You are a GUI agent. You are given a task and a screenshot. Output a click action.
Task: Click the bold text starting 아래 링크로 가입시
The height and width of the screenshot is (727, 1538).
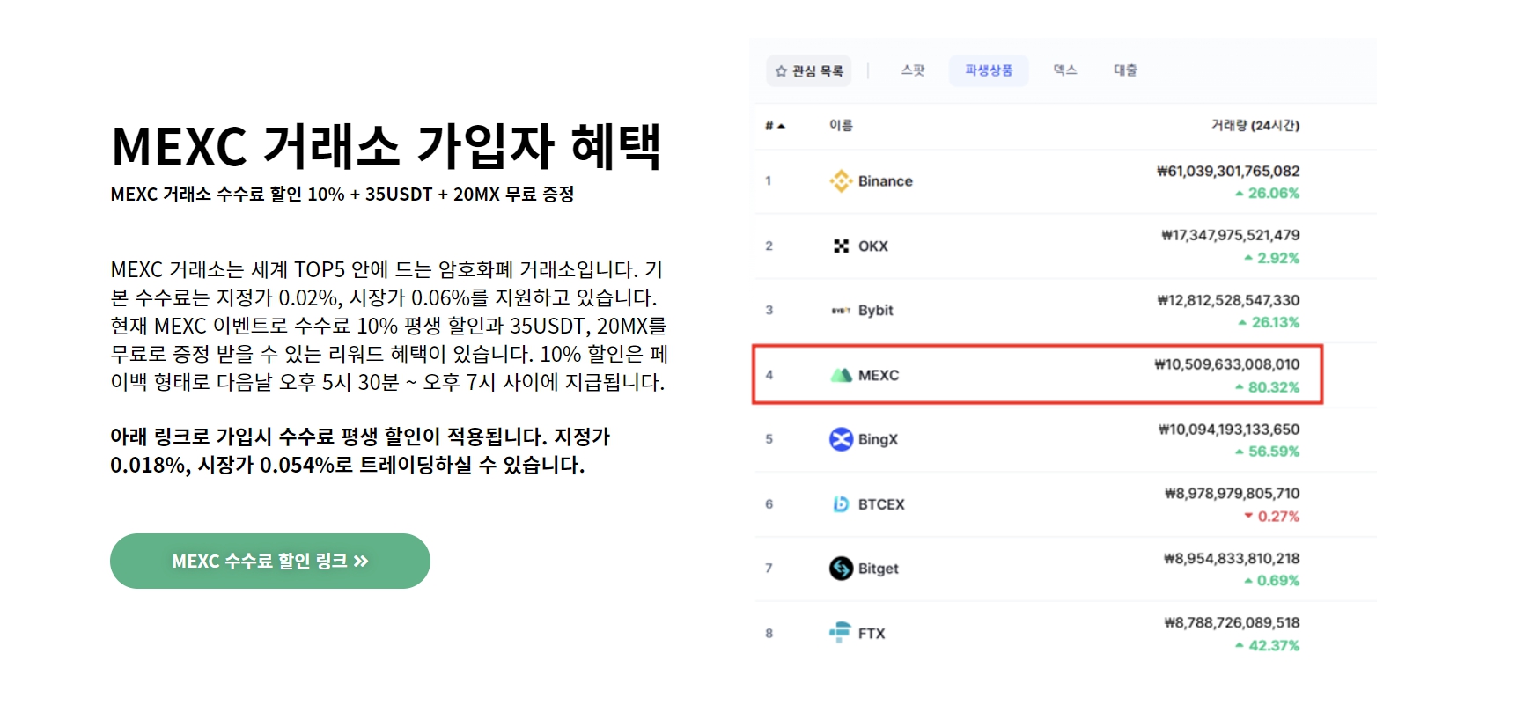(x=360, y=451)
